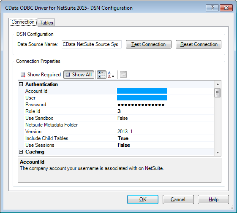Click the property grid scroll down arrow

pos(218,152)
